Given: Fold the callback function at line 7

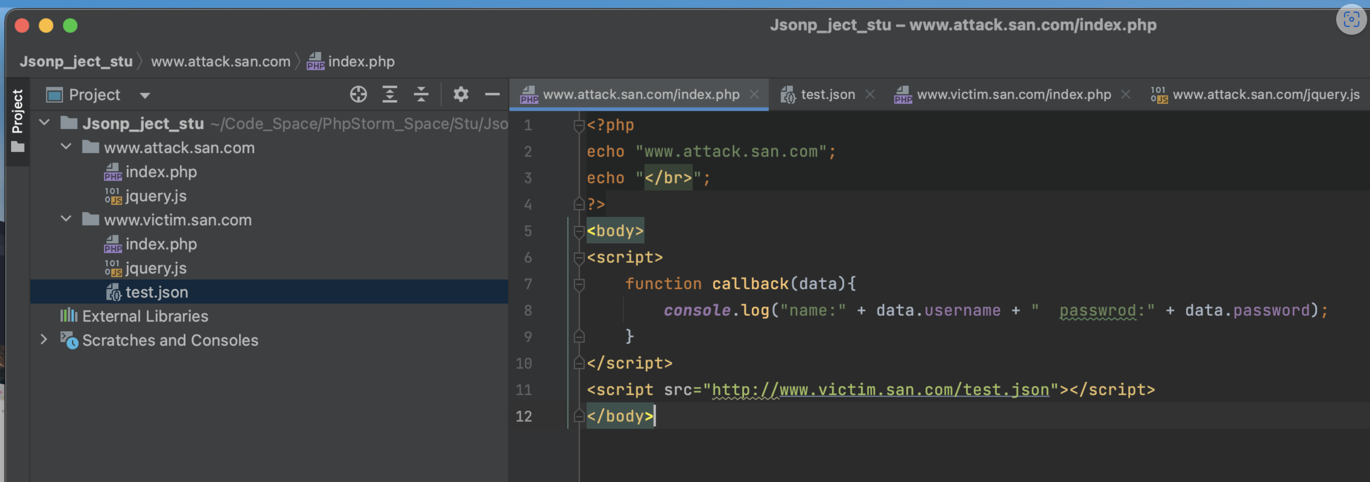Looking at the screenshot, I should [579, 284].
